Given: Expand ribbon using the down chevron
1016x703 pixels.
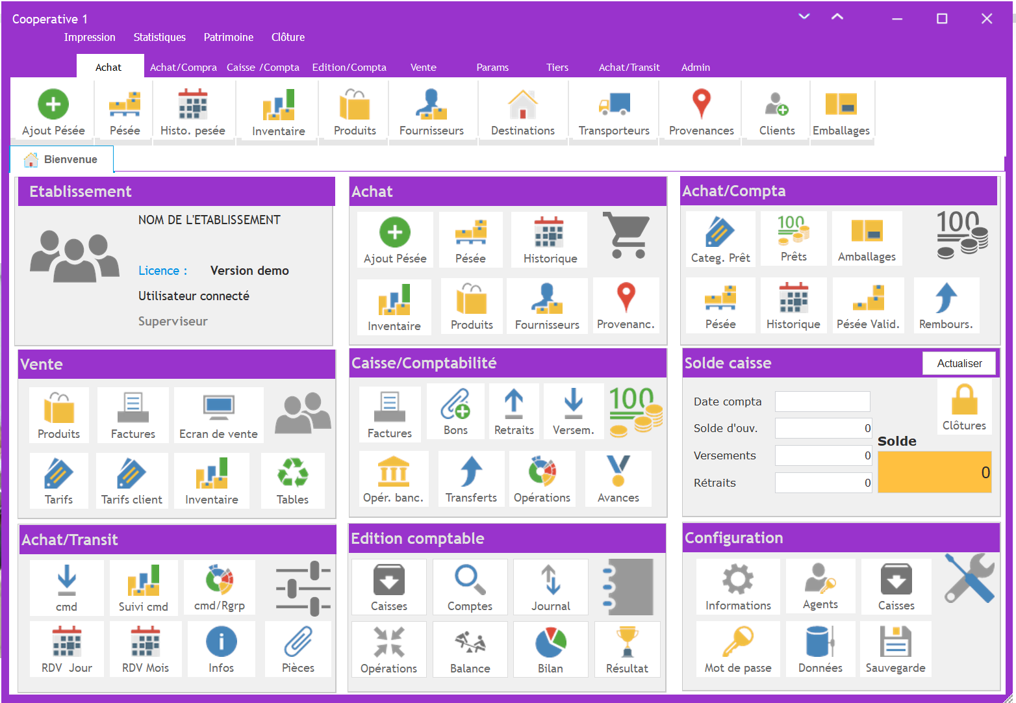Looking at the screenshot, I should [804, 17].
